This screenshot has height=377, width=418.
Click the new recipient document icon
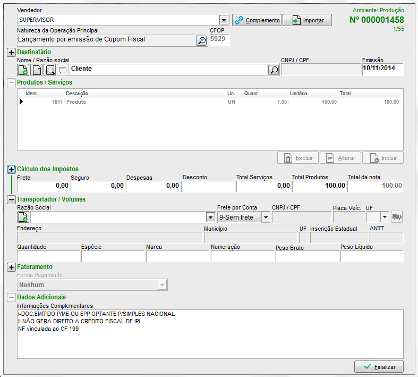pyautogui.click(x=24, y=70)
